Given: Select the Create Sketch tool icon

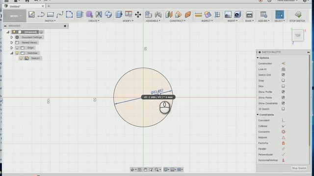Looking at the screenshot, I should coord(31,15).
